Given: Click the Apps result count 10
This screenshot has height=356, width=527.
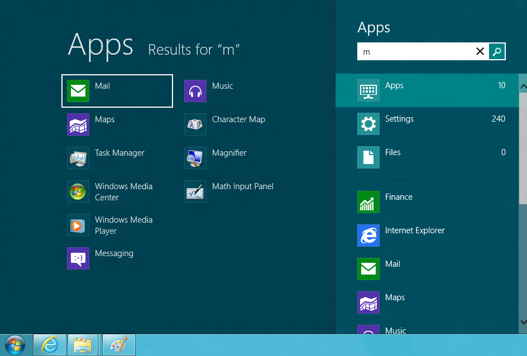Looking at the screenshot, I should point(501,85).
